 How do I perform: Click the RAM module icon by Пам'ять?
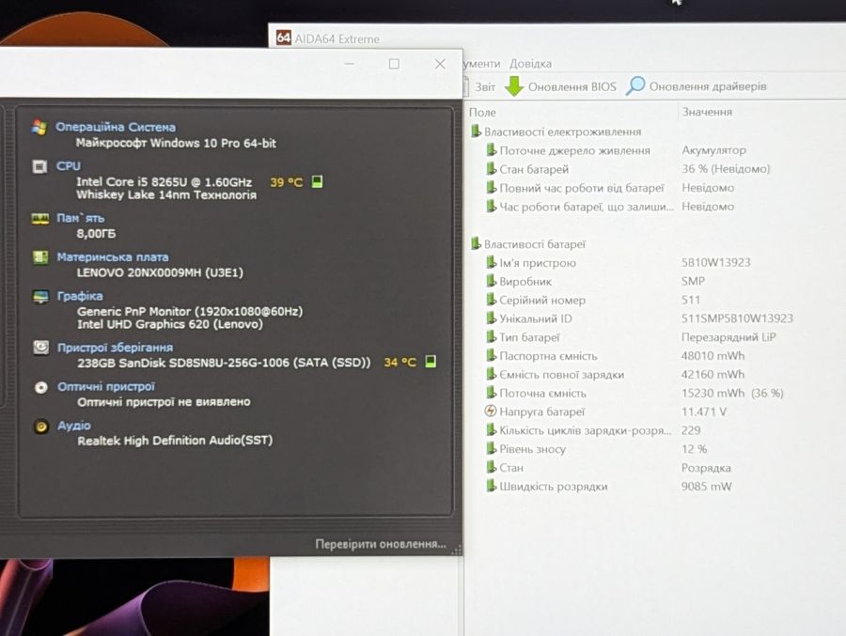(x=39, y=219)
